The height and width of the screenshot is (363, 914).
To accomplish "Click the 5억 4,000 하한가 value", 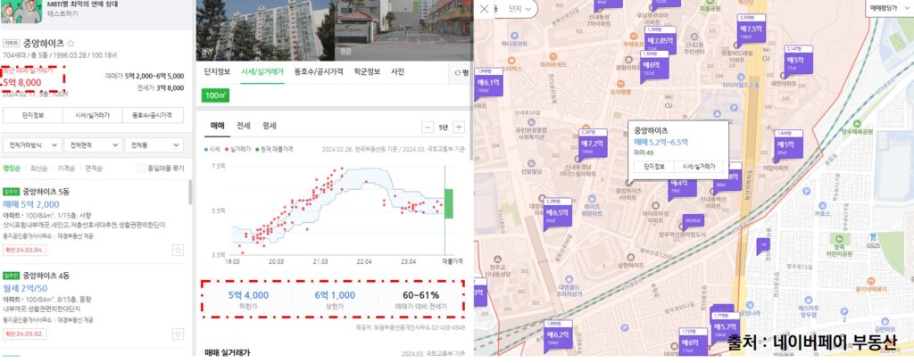I will [248, 295].
